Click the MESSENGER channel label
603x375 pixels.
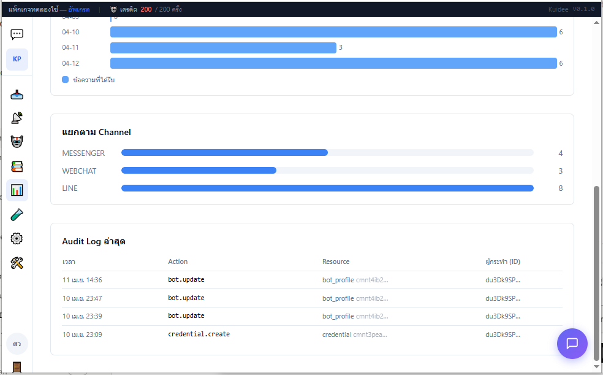[83, 153]
